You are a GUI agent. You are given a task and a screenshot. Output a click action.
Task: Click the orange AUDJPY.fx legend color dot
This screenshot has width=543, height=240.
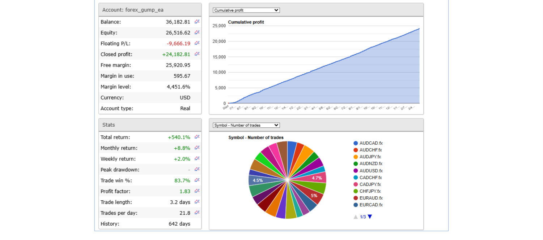point(356,157)
